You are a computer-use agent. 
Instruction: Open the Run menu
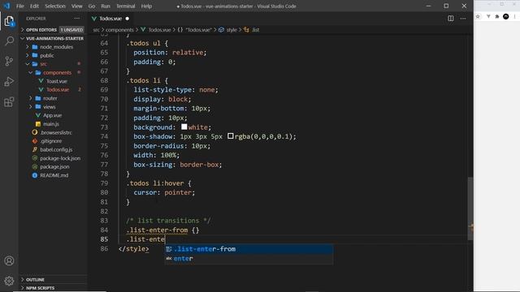coord(106,6)
